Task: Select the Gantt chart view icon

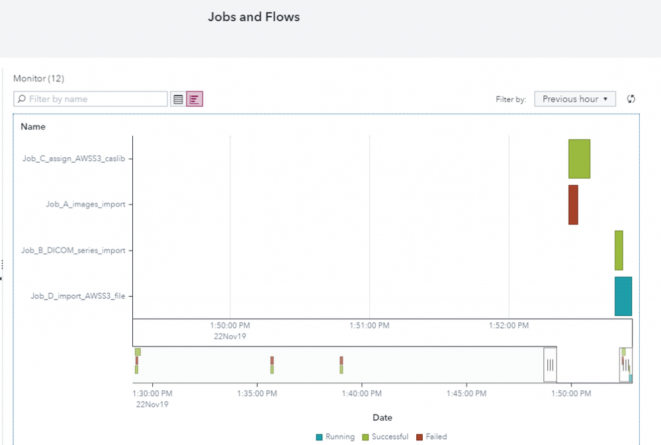Action: [195, 99]
